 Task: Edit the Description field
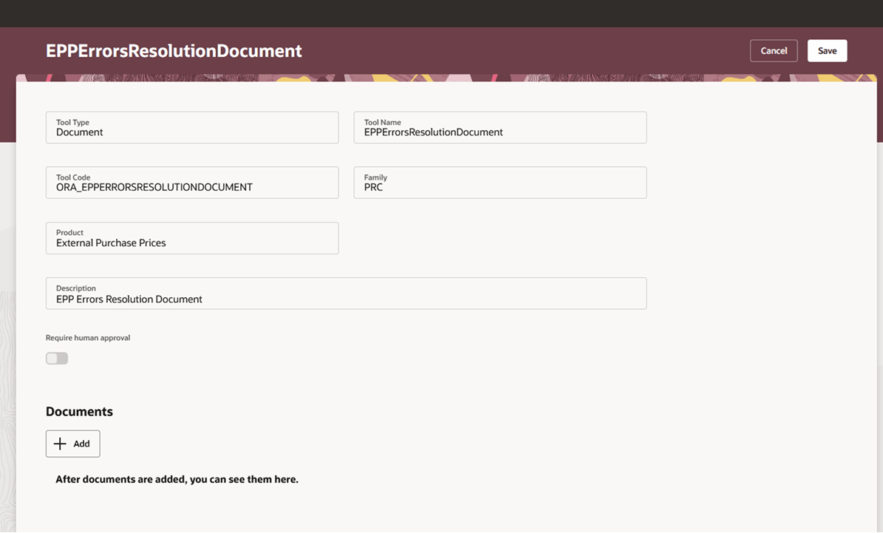(x=346, y=293)
